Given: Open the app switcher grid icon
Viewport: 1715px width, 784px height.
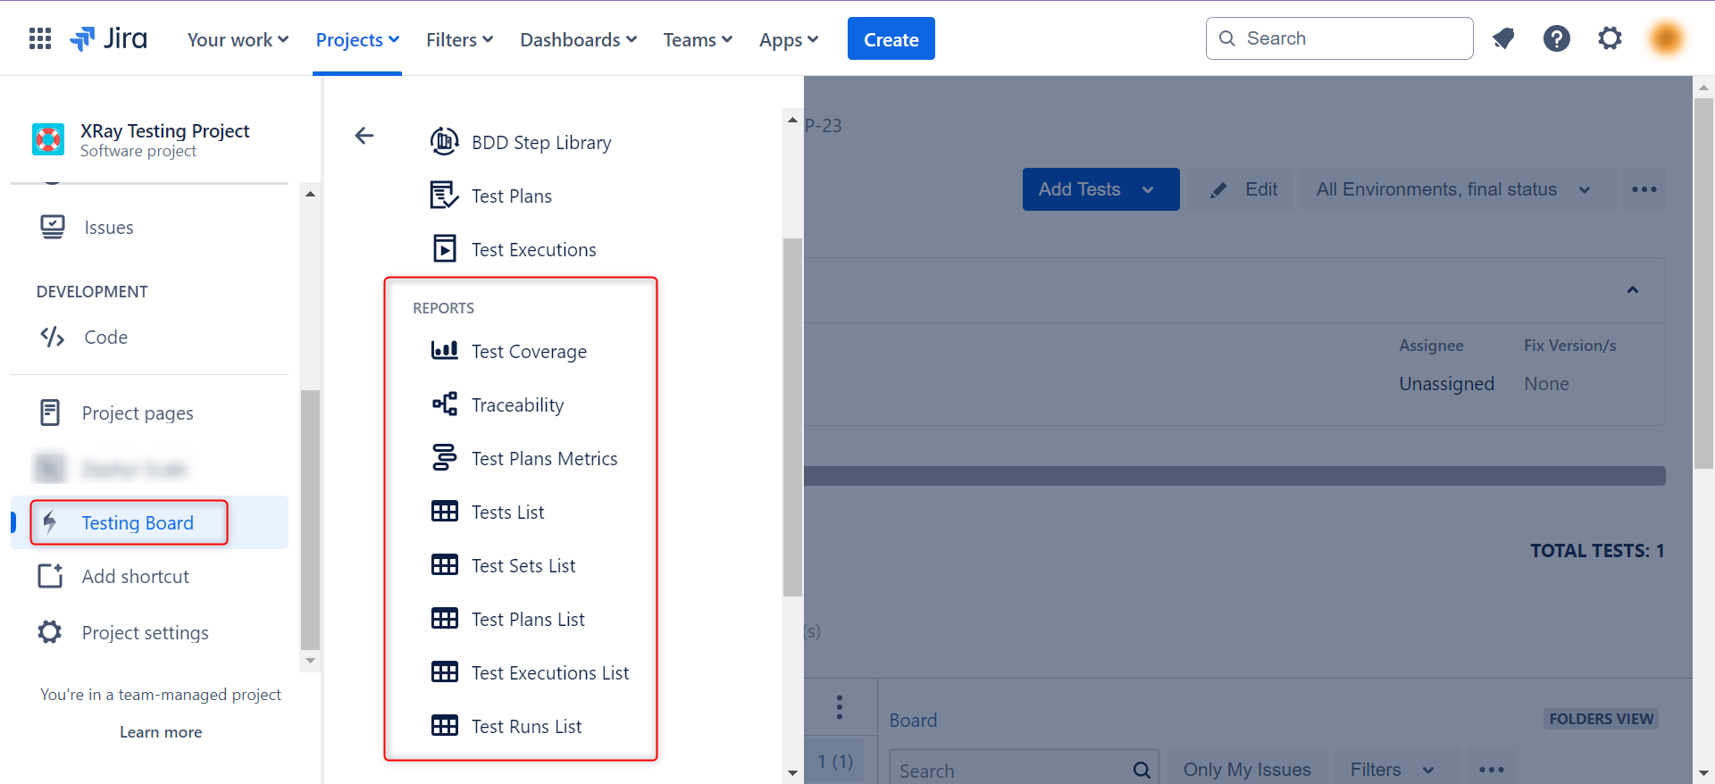Looking at the screenshot, I should coord(40,38).
